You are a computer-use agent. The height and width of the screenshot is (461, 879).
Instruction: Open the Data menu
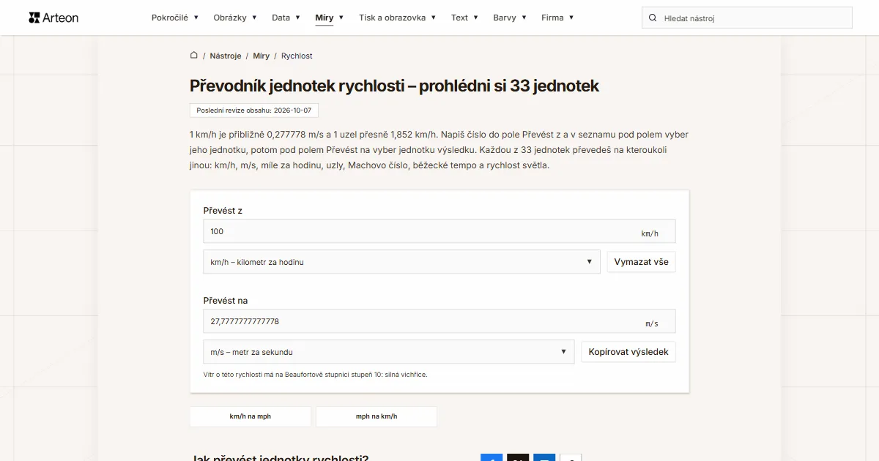[286, 18]
